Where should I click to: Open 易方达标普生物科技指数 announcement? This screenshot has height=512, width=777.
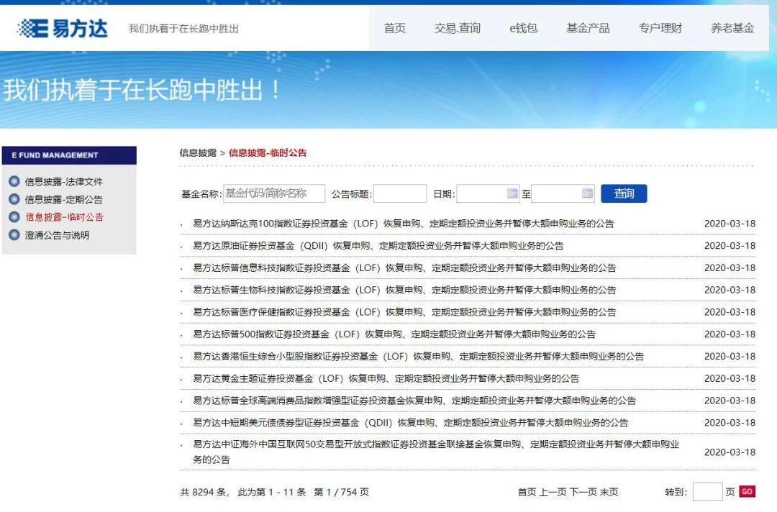tap(404, 290)
